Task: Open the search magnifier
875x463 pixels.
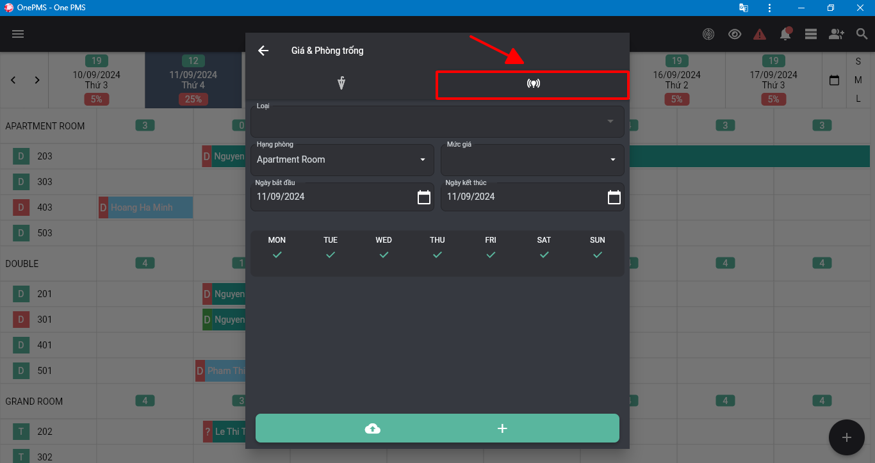Action: pos(862,34)
